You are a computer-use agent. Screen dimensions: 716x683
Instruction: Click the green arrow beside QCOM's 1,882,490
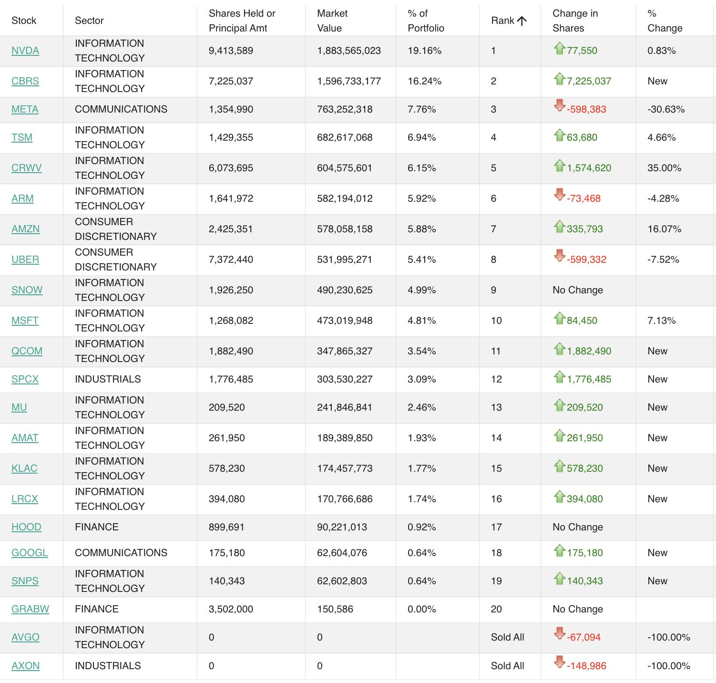point(559,349)
